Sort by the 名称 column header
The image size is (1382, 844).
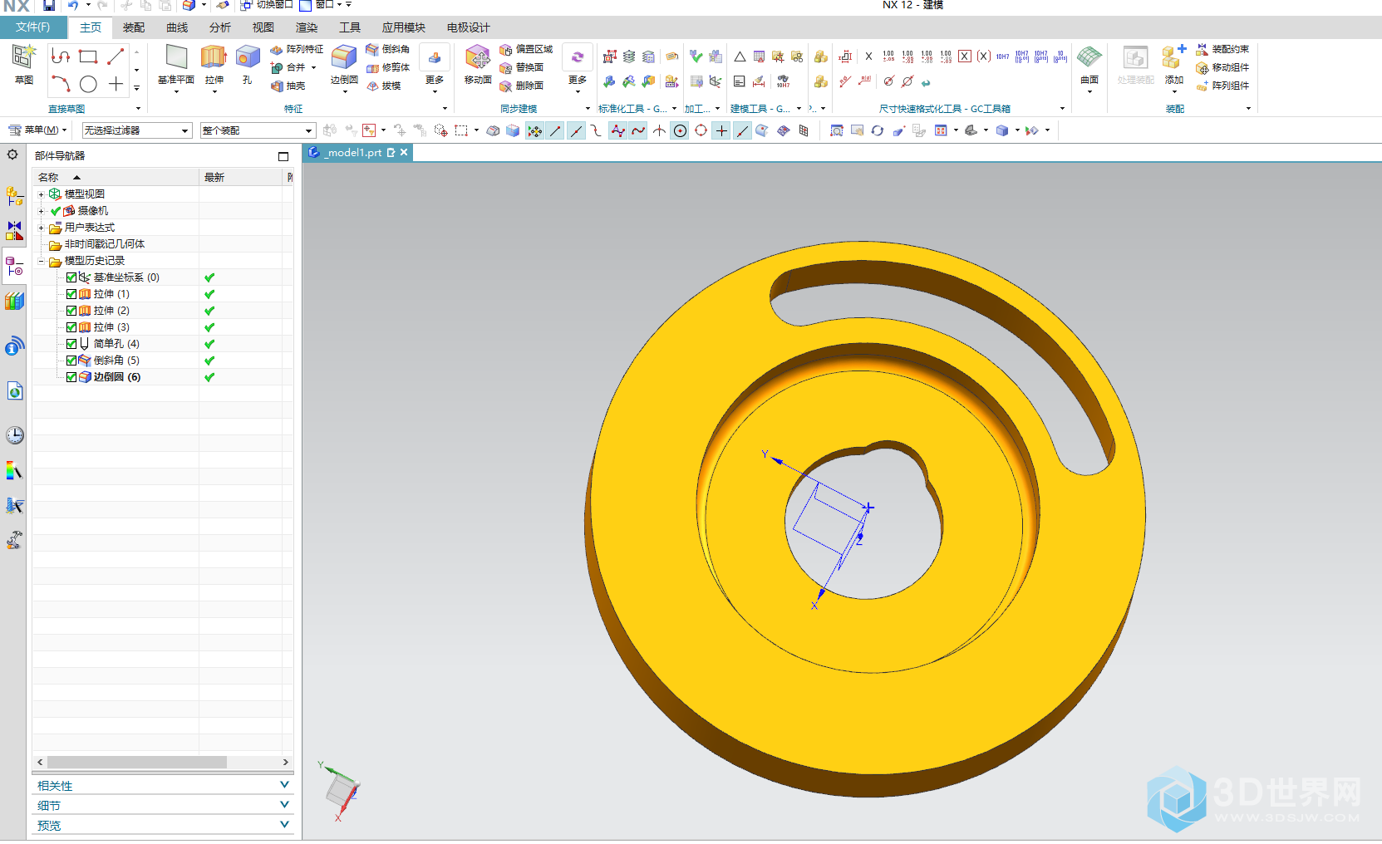[116, 177]
